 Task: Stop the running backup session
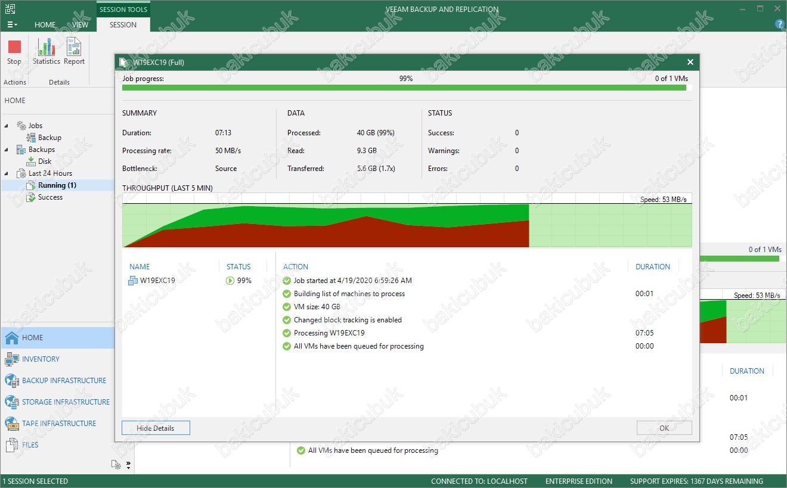[x=14, y=52]
